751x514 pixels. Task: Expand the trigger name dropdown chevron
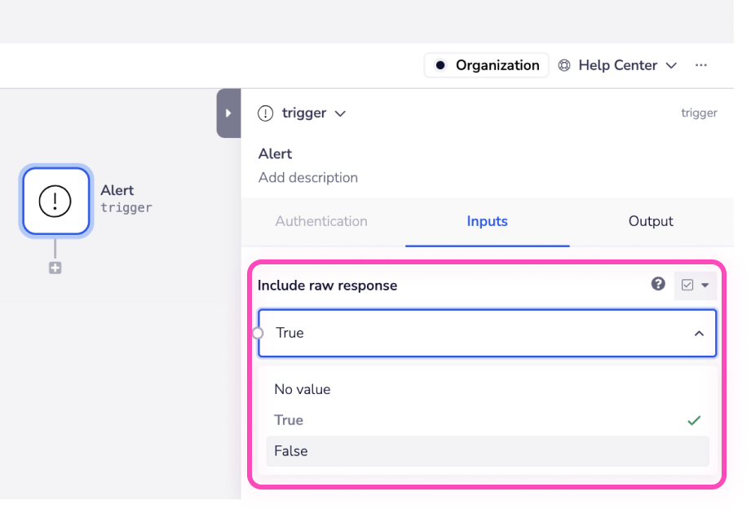pos(341,113)
